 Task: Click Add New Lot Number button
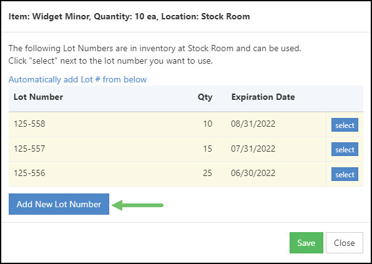(x=59, y=204)
